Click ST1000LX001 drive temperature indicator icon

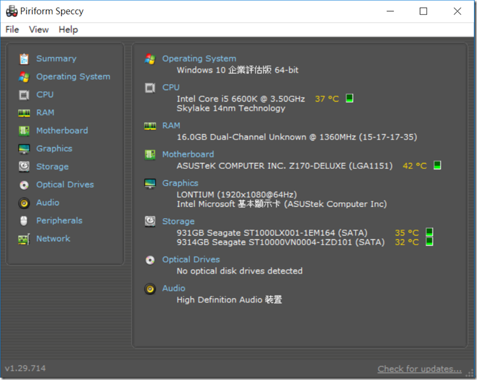pos(429,232)
